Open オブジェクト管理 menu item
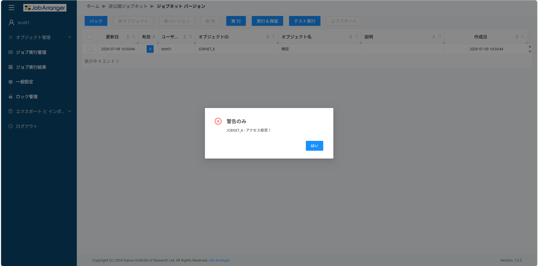This screenshot has width=538, height=266. point(39,37)
